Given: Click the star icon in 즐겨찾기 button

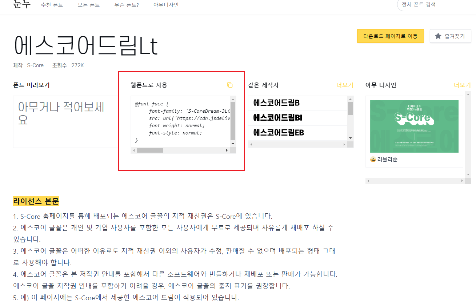Looking at the screenshot, I should point(438,36).
